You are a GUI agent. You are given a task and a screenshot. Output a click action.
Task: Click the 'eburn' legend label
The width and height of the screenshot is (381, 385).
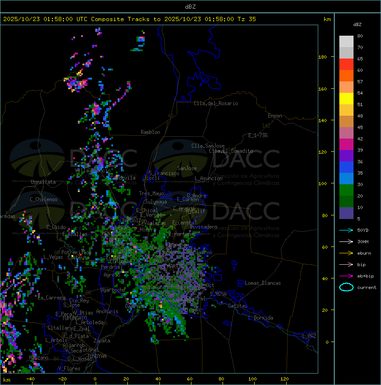[x=364, y=253]
